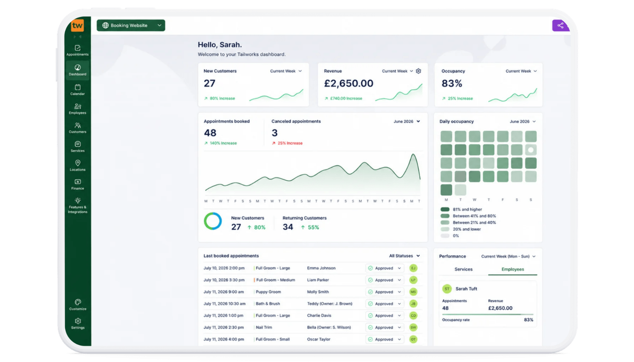Select the Nail Trim appointment entry
Screen dimensions: 634x362
[x=264, y=327]
